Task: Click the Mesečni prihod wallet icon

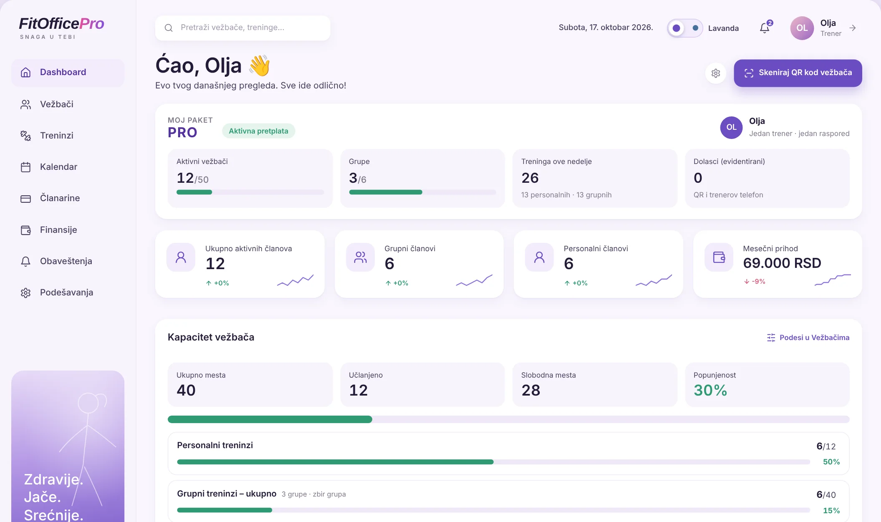Action: pos(718,257)
